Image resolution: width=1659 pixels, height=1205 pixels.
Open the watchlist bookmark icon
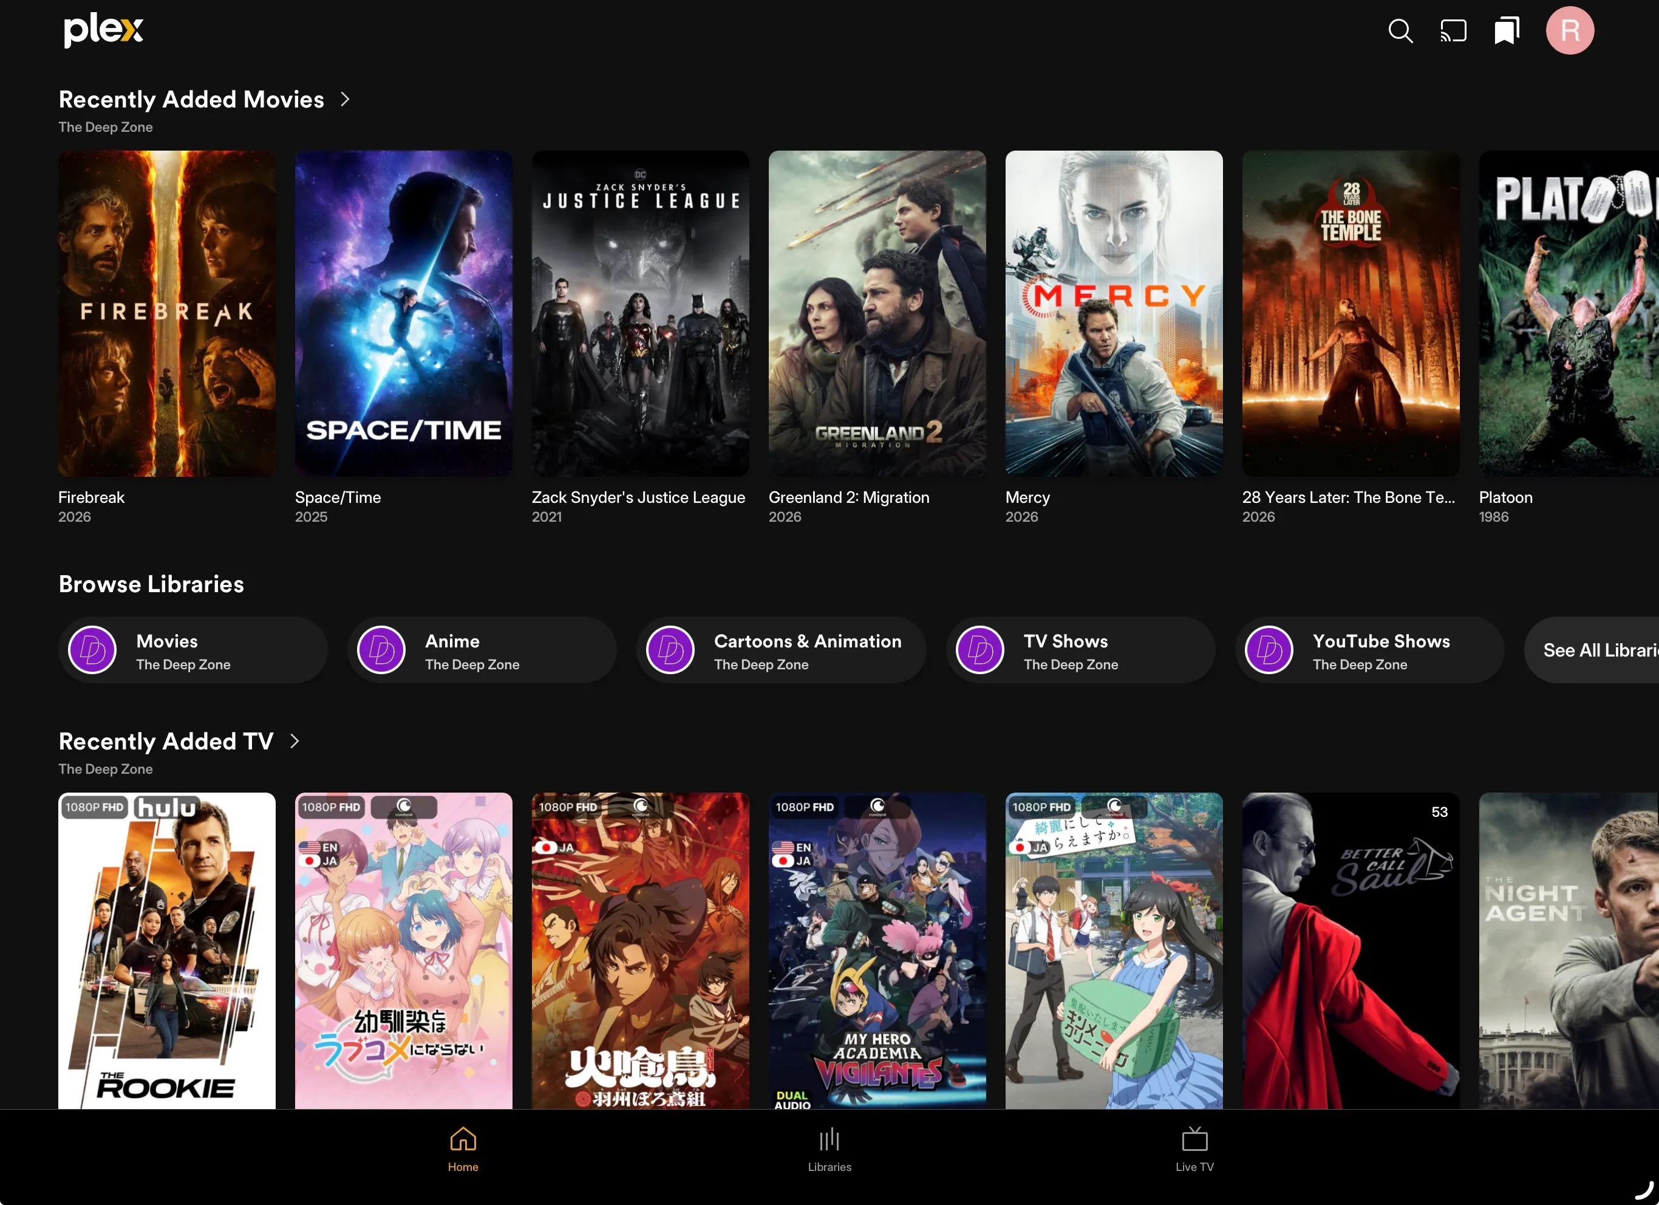(x=1506, y=31)
